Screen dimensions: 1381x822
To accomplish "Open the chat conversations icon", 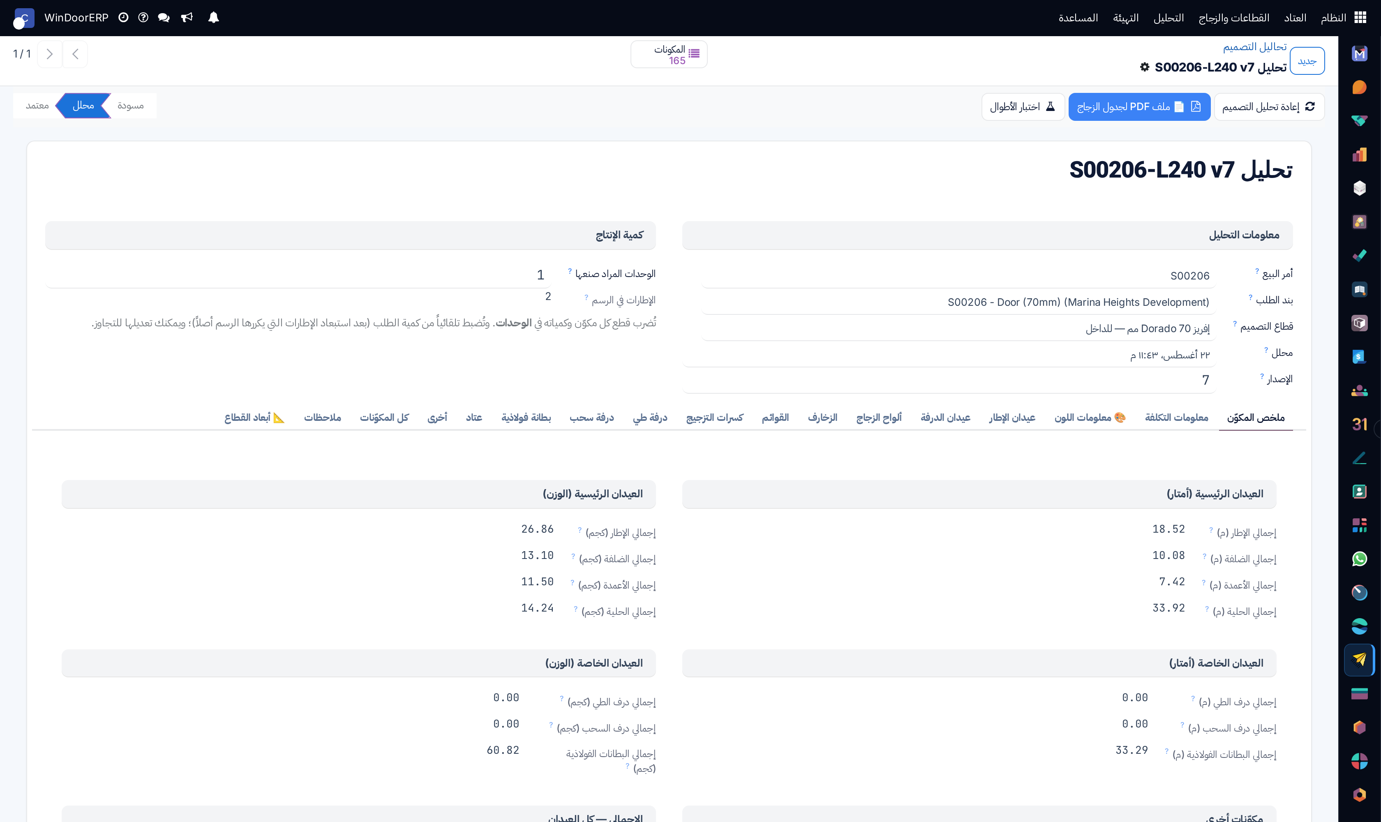I will [164, 18].
